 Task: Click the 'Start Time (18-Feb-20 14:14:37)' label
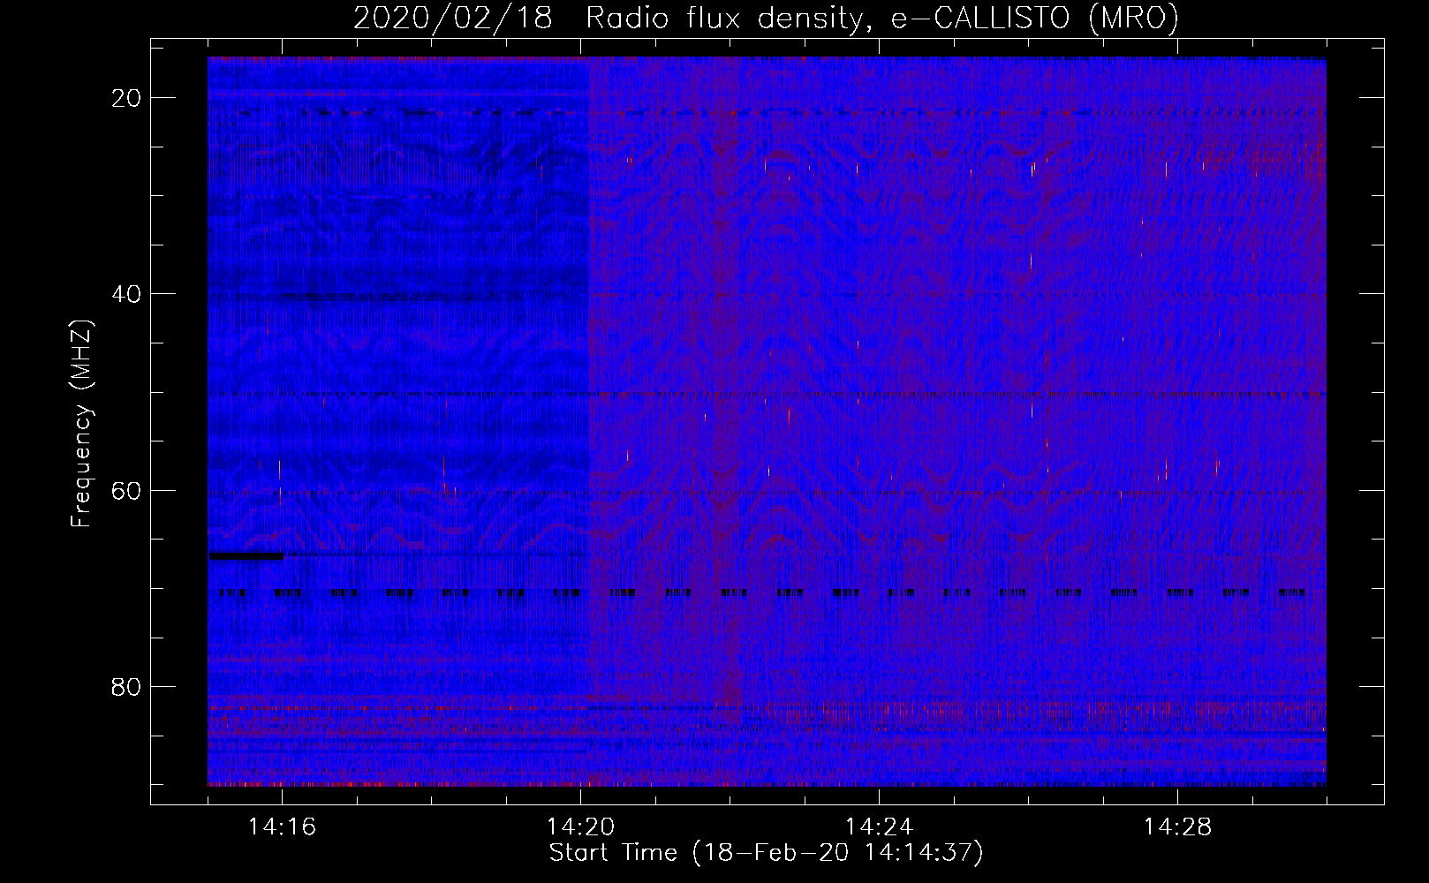pos(766,853)
